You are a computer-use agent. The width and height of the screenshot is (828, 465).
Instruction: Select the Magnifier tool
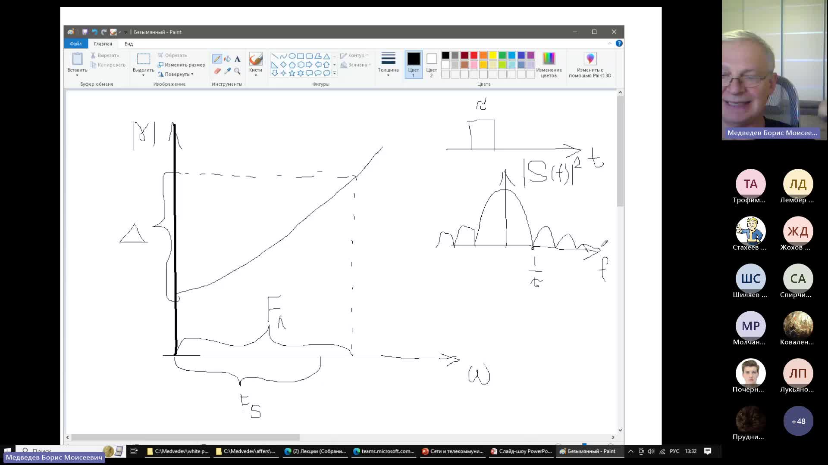click(237, 71)
